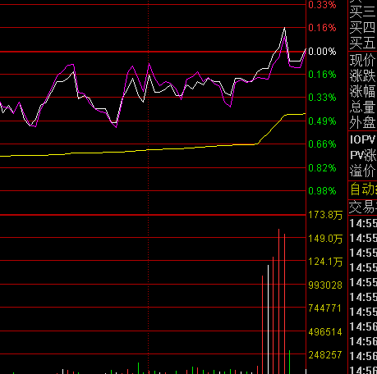
Task: Select the 溢价 premium label
Action: click(362, 171)
